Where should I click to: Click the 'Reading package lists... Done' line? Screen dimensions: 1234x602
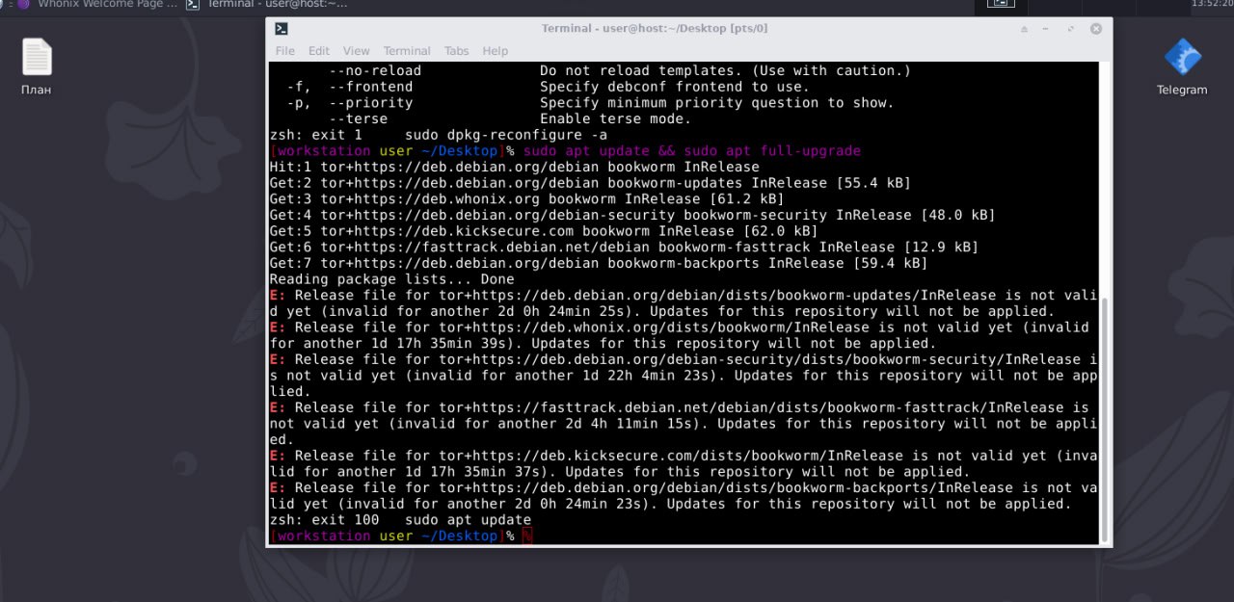point(391,279)
